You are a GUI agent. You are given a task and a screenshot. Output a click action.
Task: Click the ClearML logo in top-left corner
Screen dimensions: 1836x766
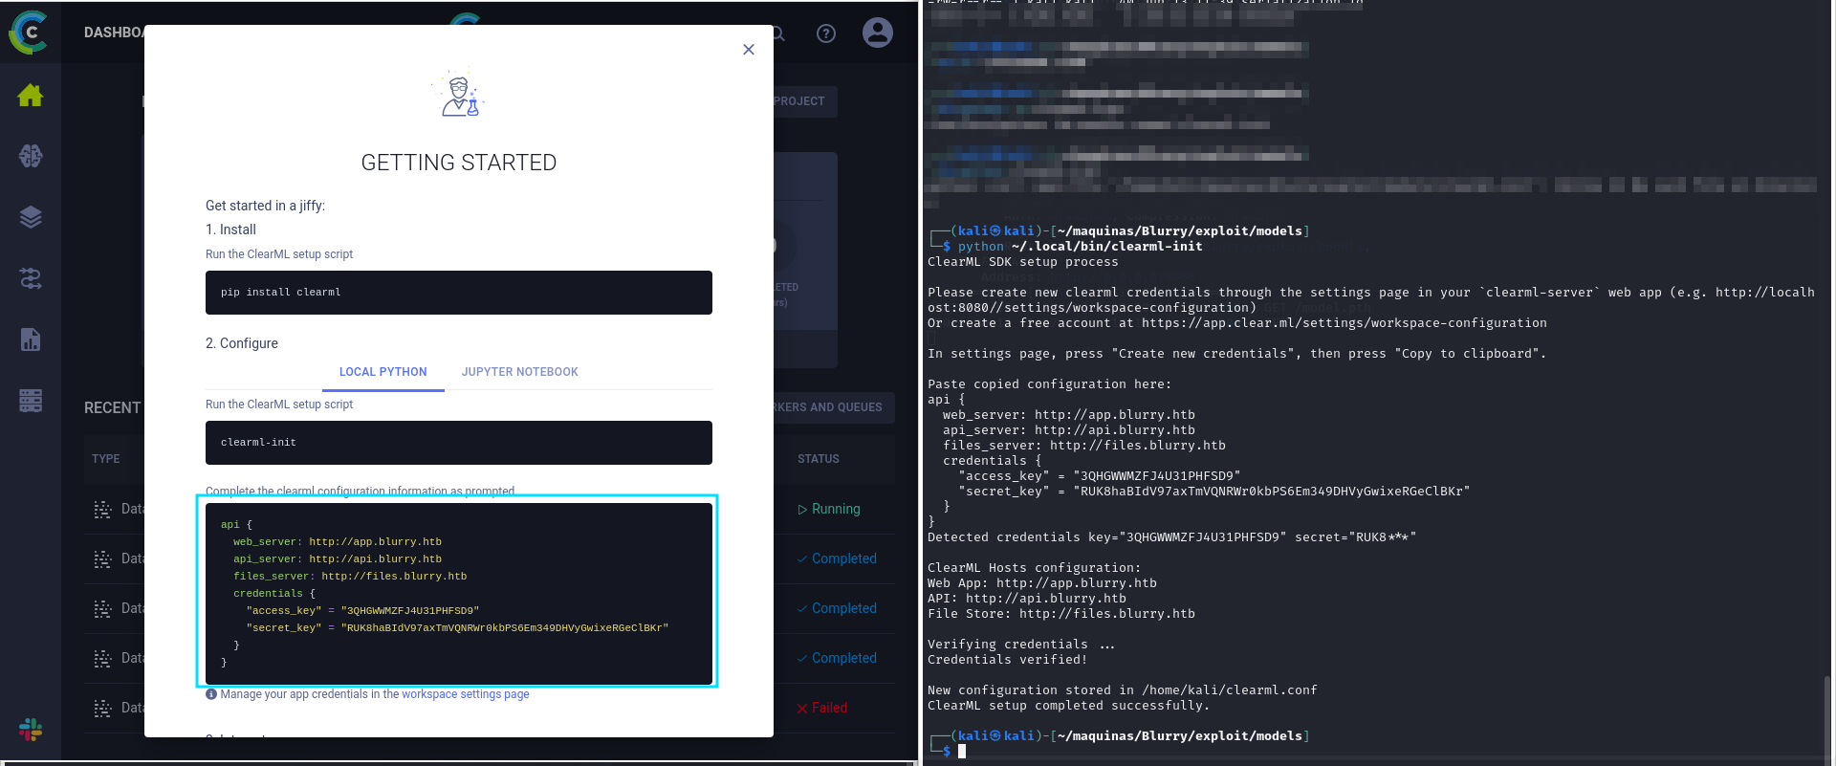(29, 33)
